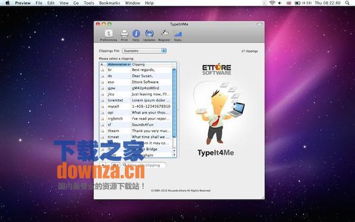
Task: Click the Spotlight search magnifier
Action: 347,3
